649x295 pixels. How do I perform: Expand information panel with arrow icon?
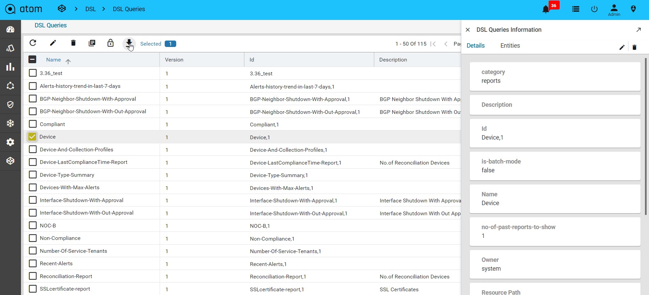[x=639, y=30]
